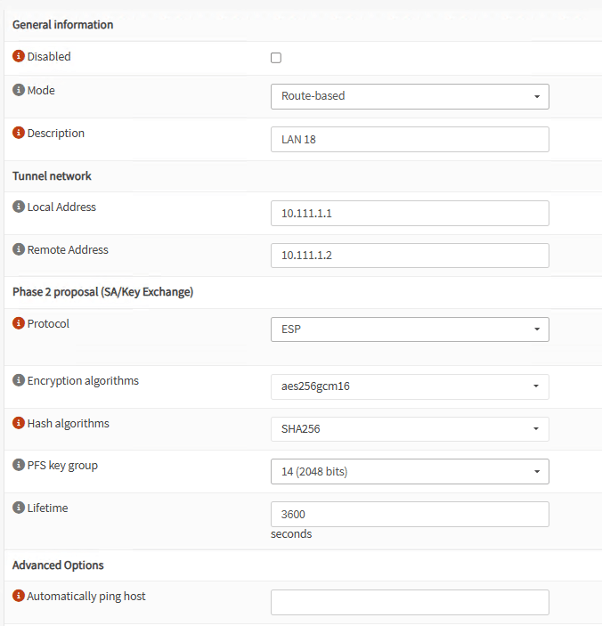This screenshot has height=626, width=602.
Task: Click the help icon next to Mode
Action: [19, 91]
